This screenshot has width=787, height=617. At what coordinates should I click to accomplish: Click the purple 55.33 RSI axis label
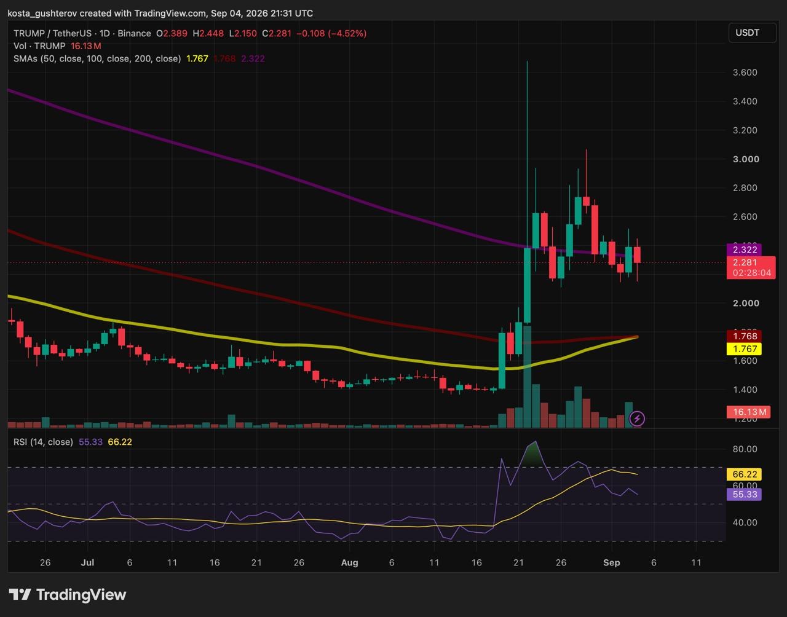point(744,494)
